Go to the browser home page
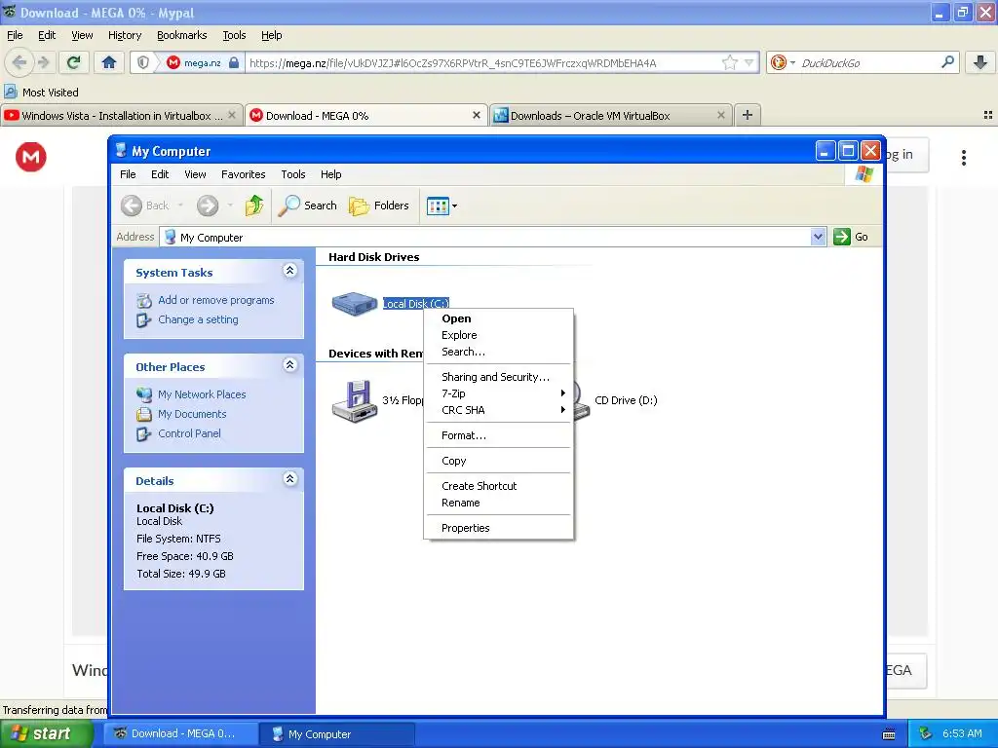The width and height of the screenshot is (998, 748). click(x=109, y=62)
